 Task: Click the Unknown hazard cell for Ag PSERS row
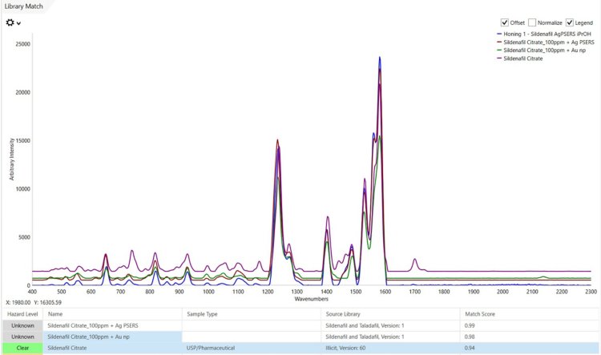22,325
